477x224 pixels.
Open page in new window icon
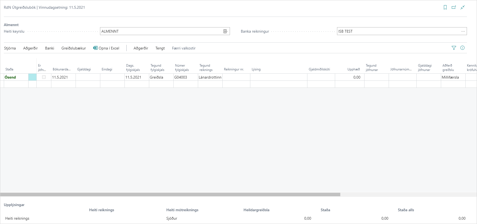coord(454,7)
